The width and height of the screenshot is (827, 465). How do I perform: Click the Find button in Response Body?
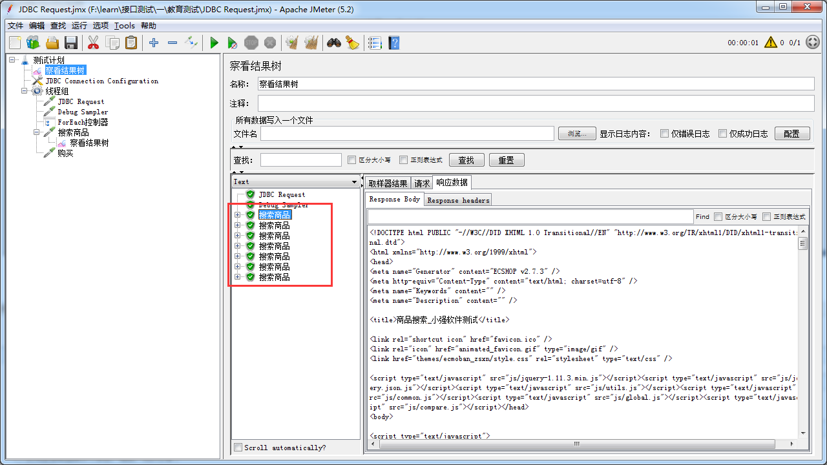[x=703, y=217]
